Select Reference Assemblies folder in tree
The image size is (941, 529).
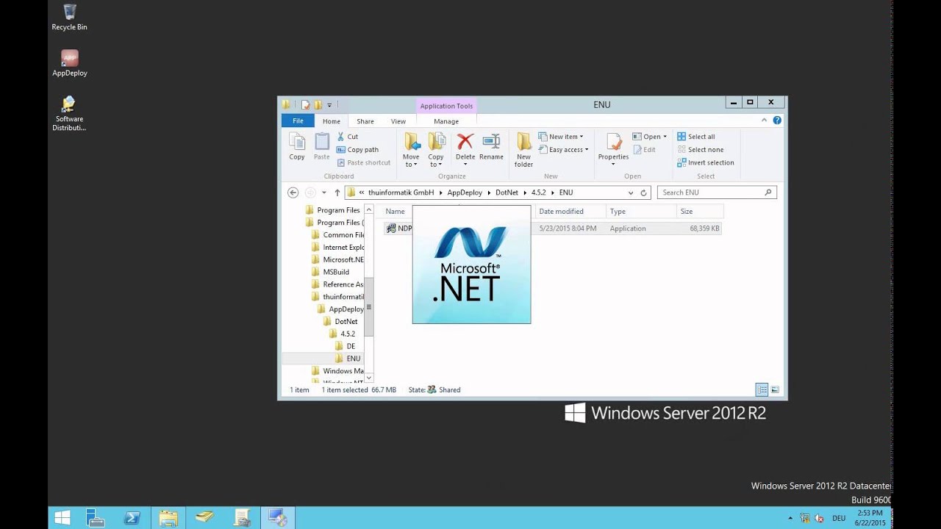(337, 284)
